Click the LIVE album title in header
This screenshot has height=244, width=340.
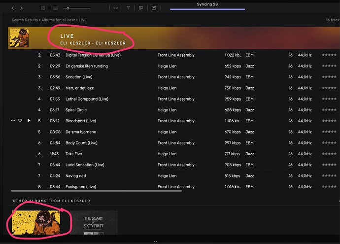pos(67,36)
